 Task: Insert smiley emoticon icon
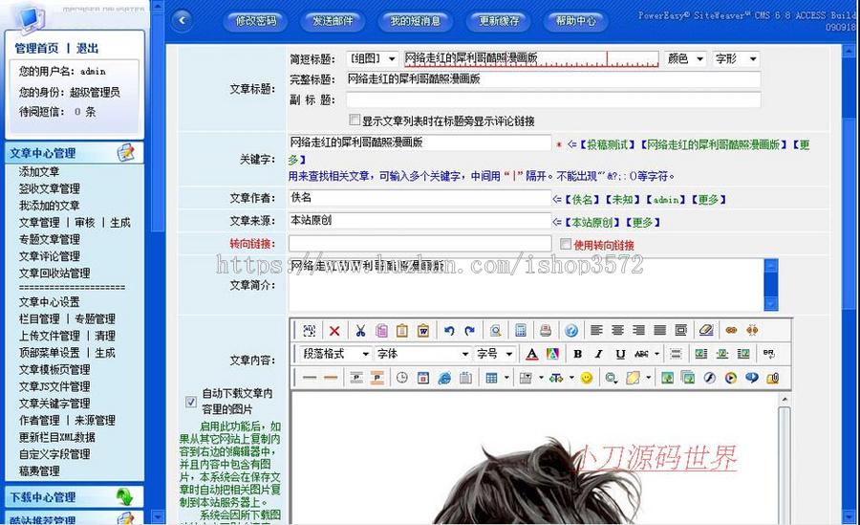[x=587, y=378]
